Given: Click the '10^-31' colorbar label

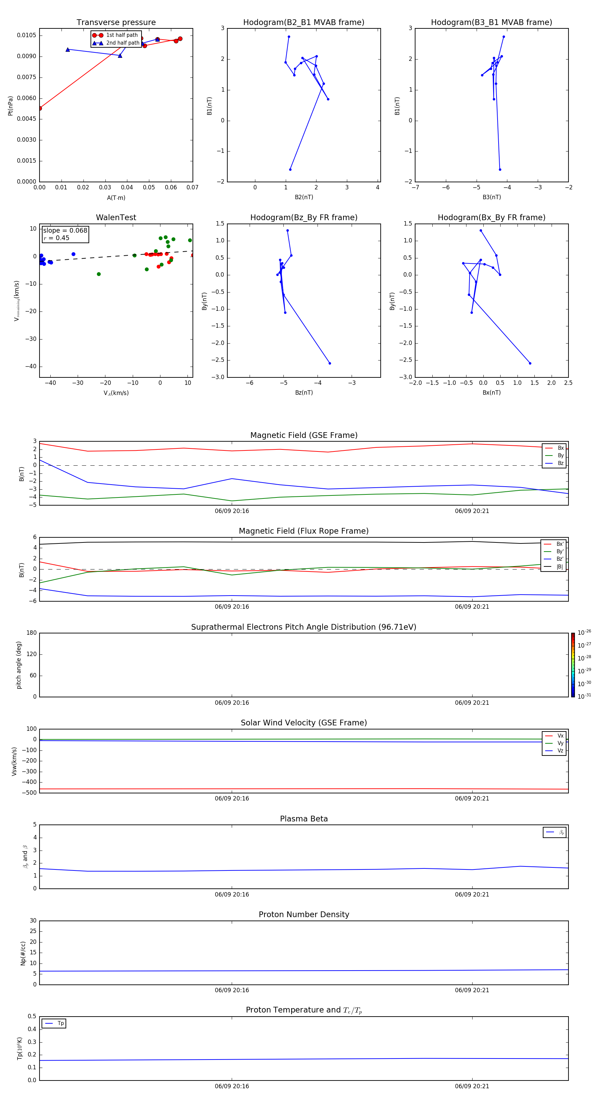Looking at the screenshot, I should click(x=584, y=696).
